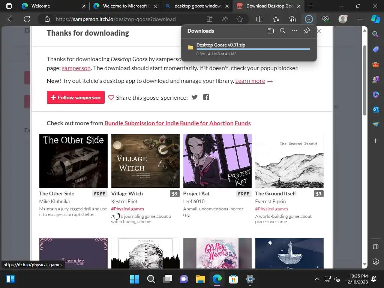Viewport: 384px width, 288px height.
Task: Show hidden system tray icons
Action: (317, 279)
